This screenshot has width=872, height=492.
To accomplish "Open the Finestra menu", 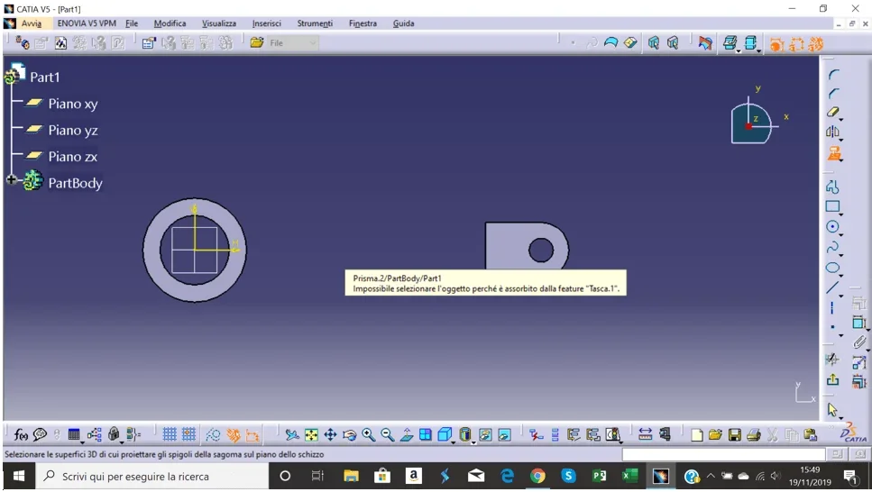I will tap(363, 23).
